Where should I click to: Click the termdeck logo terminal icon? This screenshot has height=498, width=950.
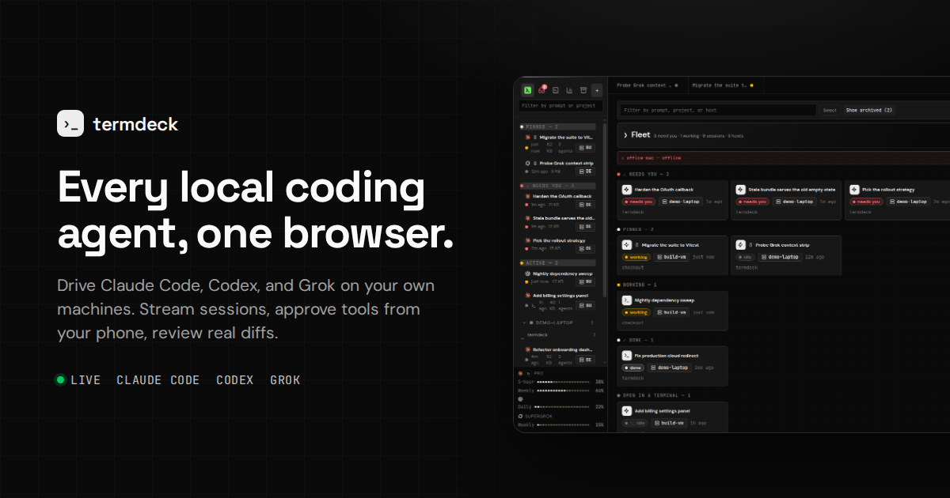click(x=70, y=123)
